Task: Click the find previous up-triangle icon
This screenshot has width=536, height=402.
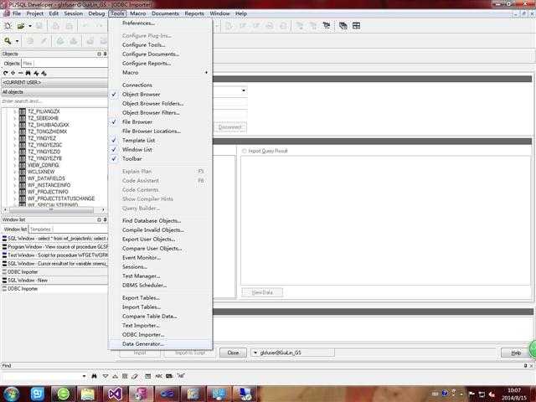Action: (x=116, y=376)
